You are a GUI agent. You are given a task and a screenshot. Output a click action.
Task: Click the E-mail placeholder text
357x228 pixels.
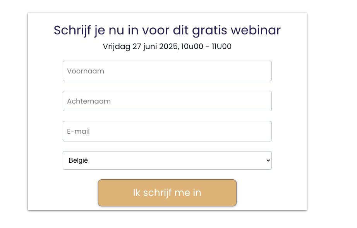pyautogui.click(x=79, y=131)
